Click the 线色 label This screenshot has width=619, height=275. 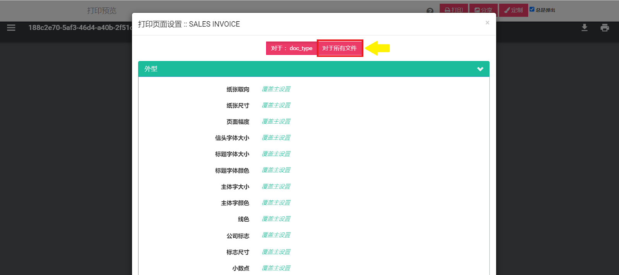tap(243, 219)
